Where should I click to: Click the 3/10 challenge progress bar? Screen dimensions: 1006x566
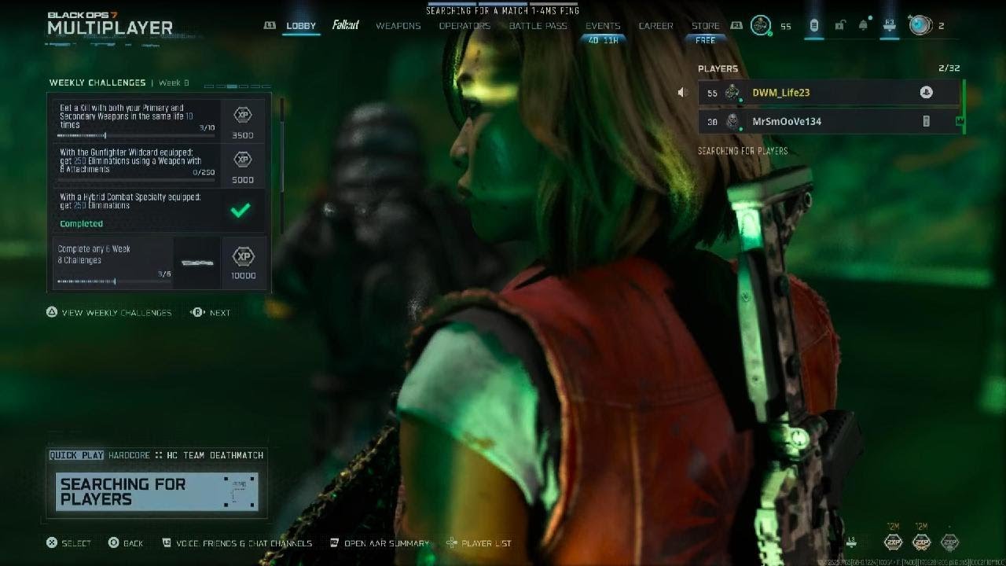click(x=138, y=136)
